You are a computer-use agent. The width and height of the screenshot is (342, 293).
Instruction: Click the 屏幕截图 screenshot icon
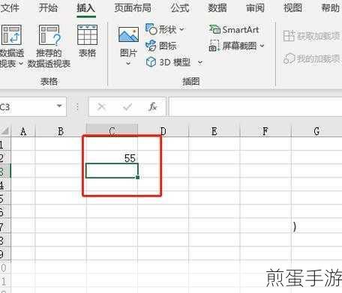coord(214,46)
